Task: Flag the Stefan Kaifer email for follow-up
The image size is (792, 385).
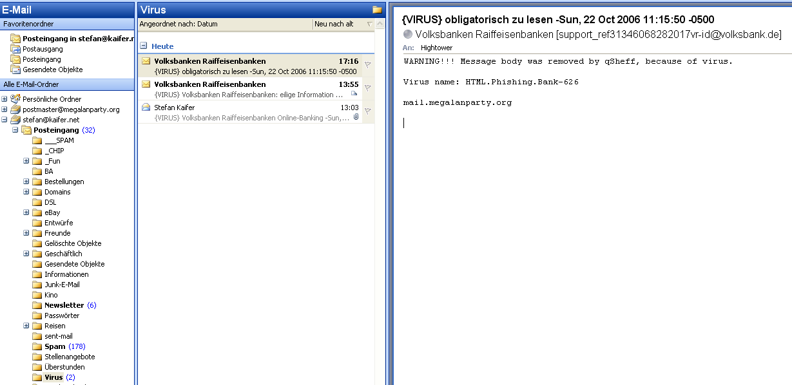Action: 367,111
